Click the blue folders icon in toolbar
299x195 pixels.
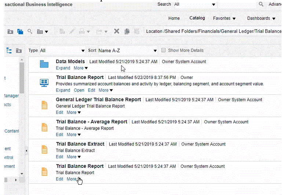20,32
